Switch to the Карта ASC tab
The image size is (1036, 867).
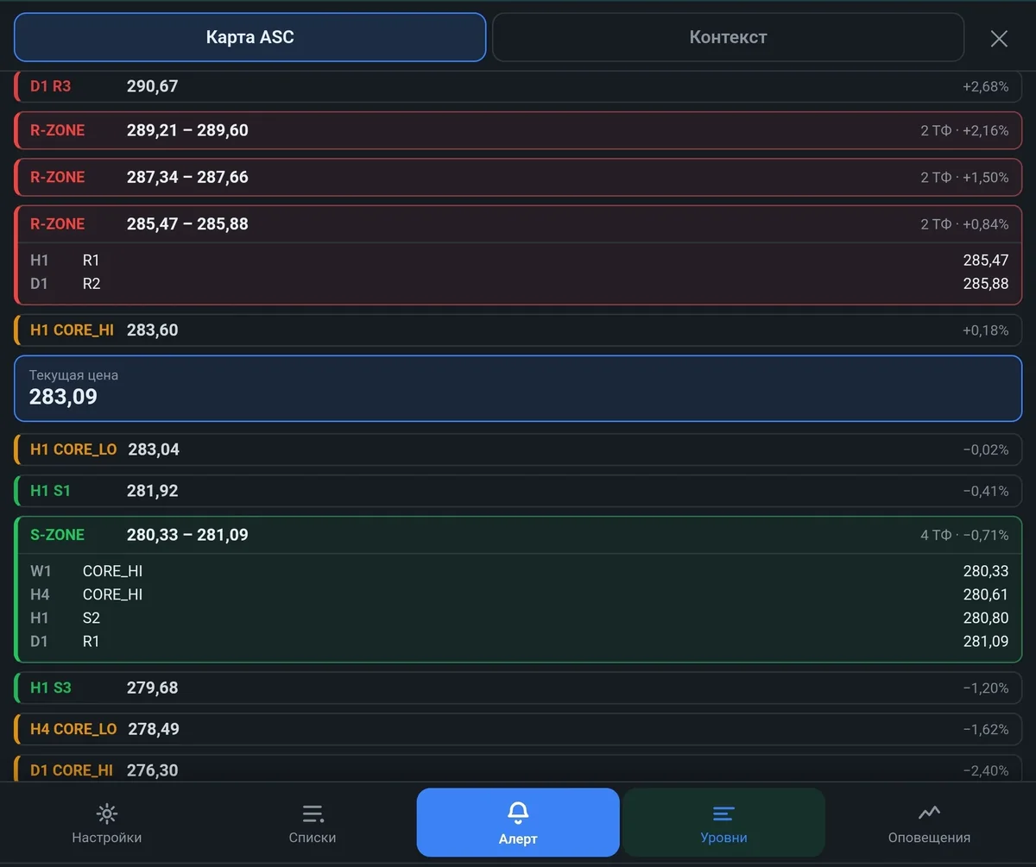(x=250, y=37)
